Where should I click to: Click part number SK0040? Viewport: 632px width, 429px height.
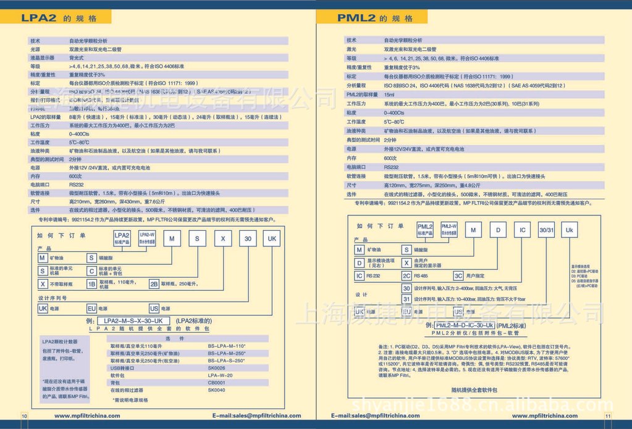point(216,390)
